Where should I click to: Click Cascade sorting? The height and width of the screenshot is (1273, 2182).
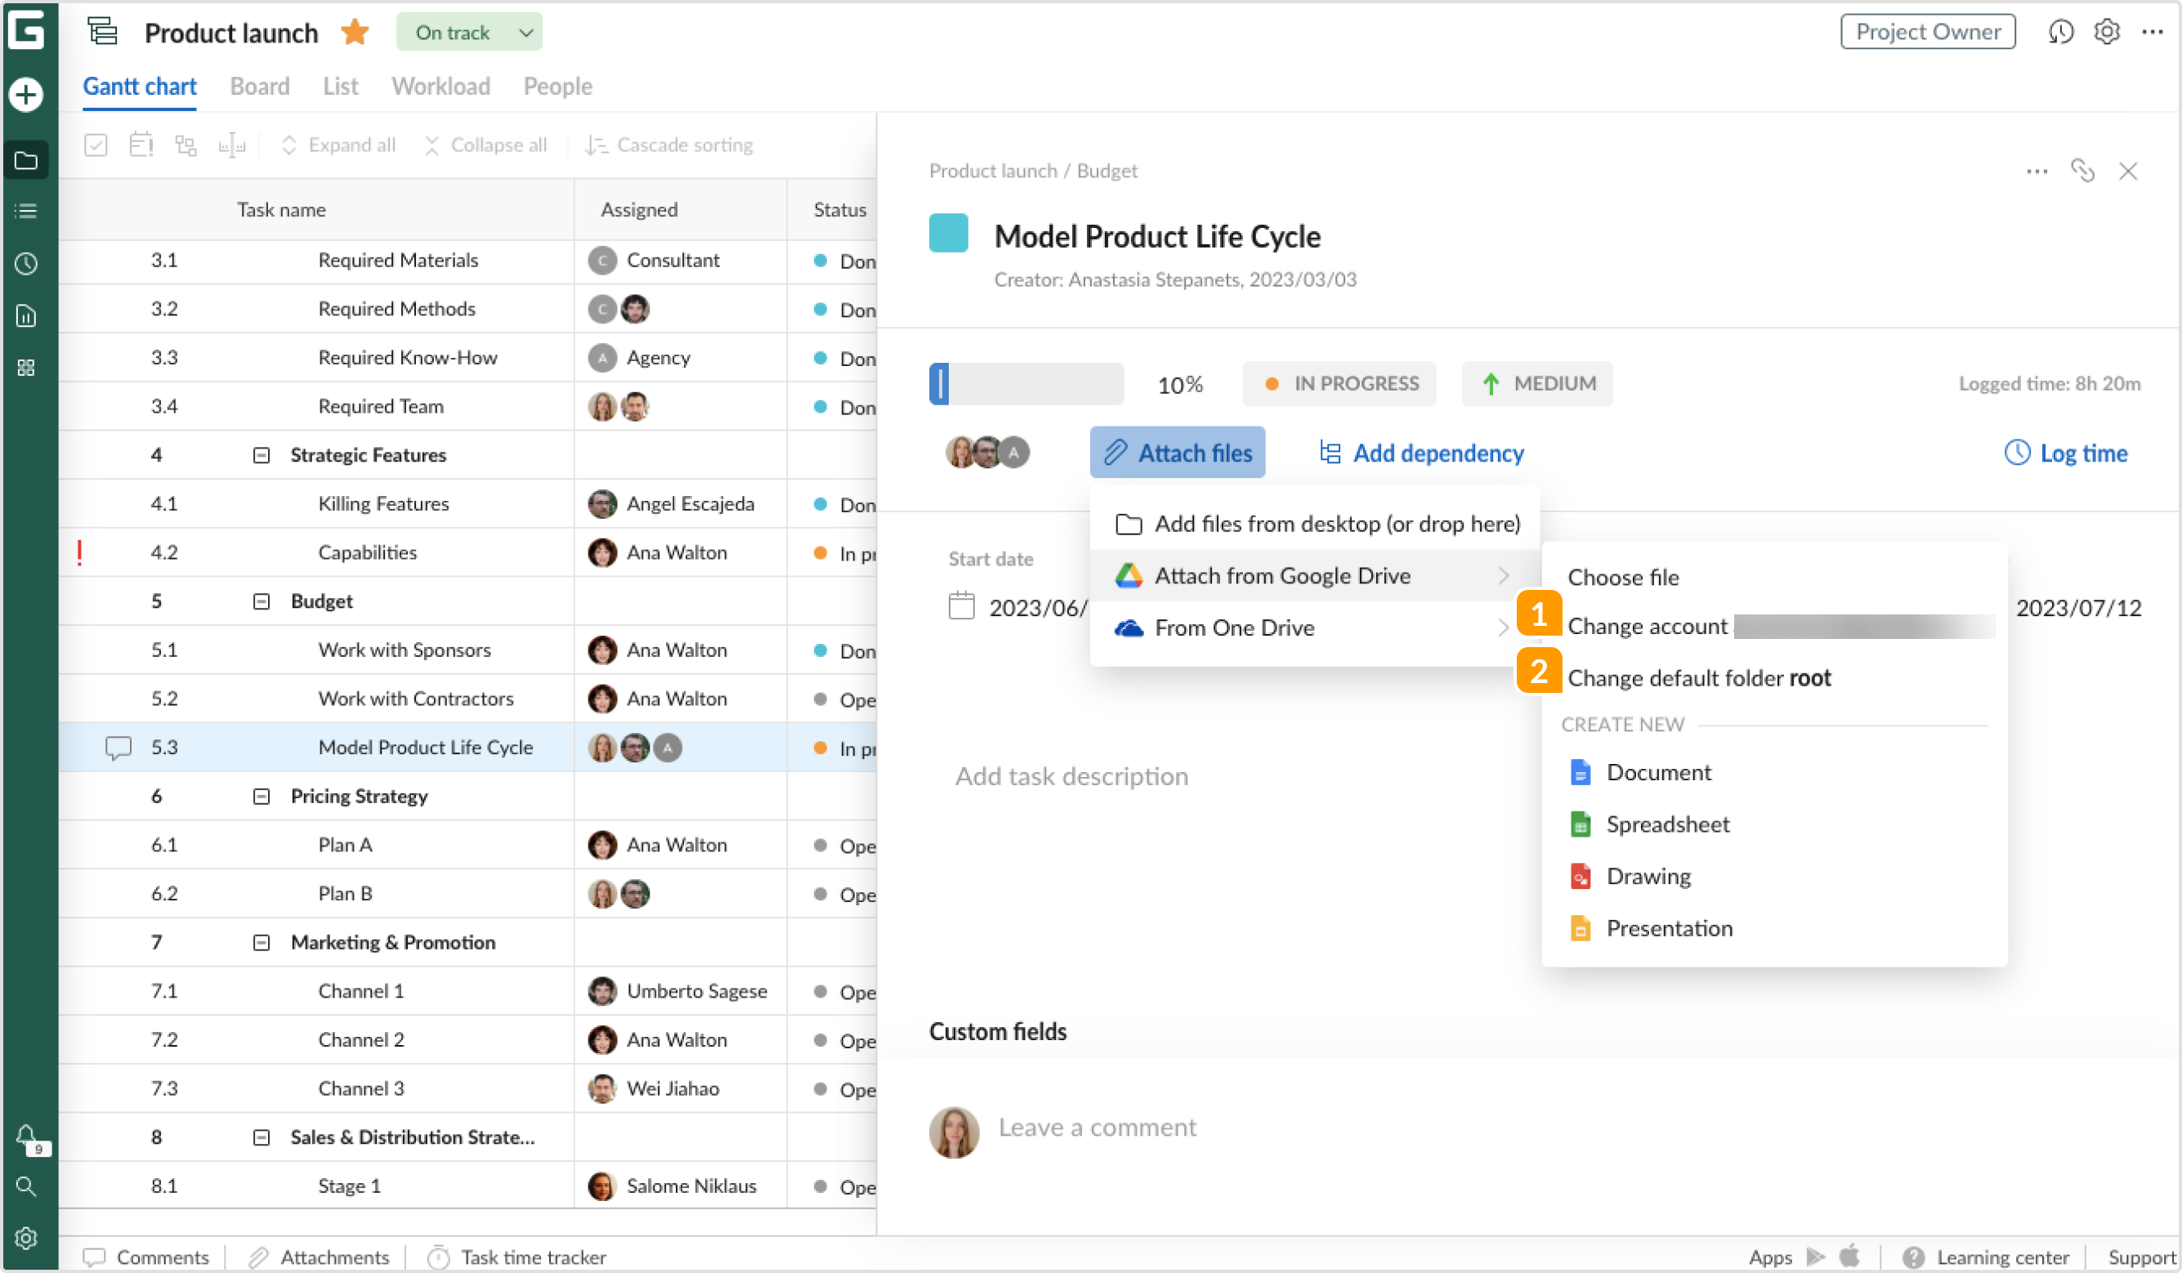pyautogui.click(x=668, y=145)
